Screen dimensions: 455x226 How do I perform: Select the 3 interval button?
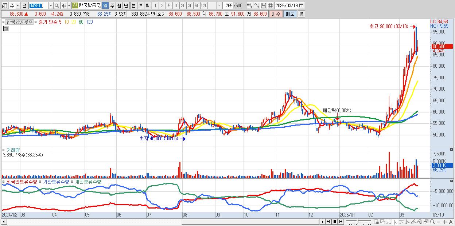click(162, 5)
